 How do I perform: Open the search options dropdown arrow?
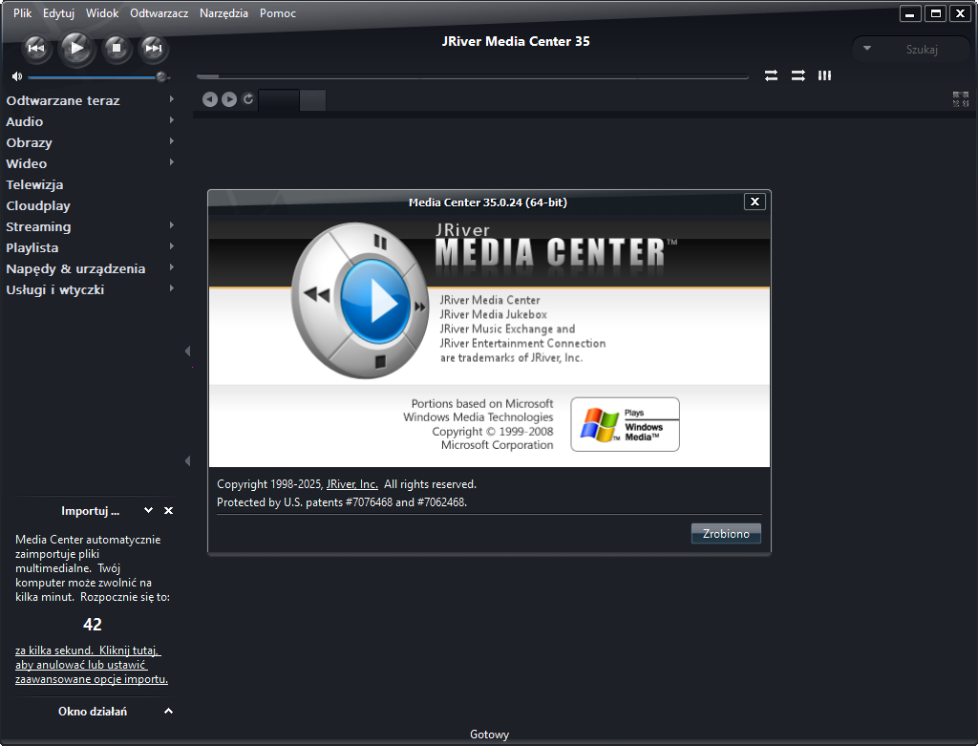point(866,48)
